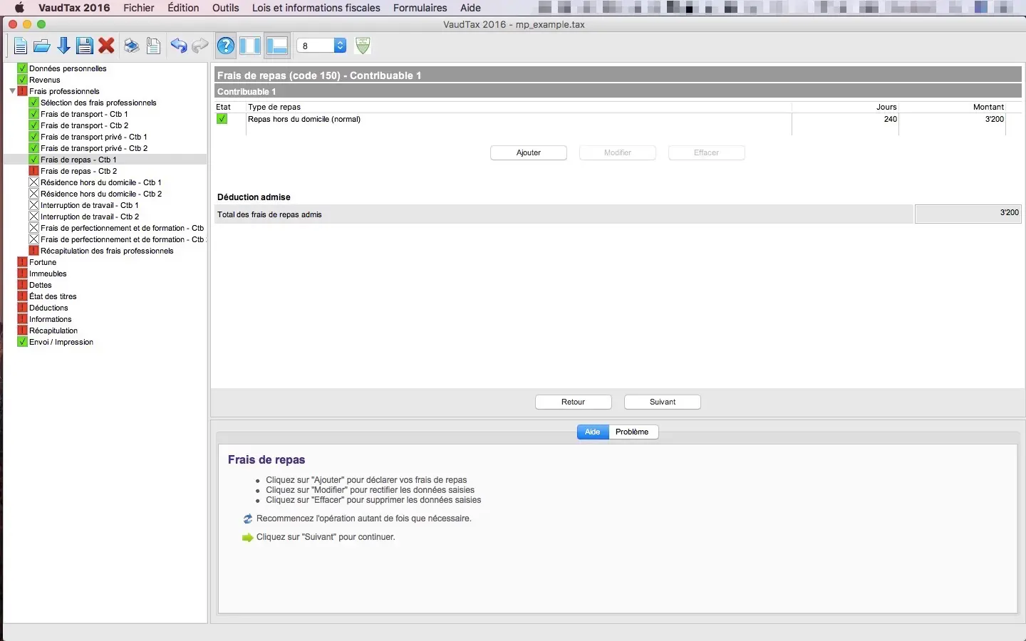Click the red status icon beside Récapitulation
This screenshot has width=1026, height=641.
(x=22, y=330)
